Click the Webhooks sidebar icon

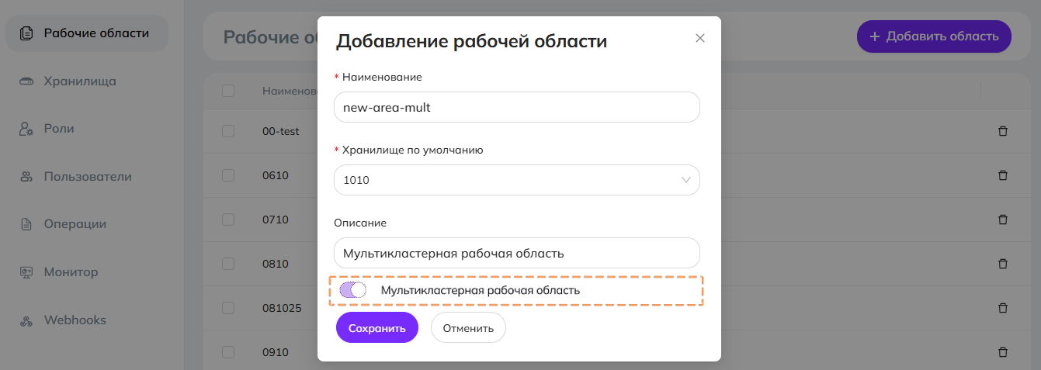click(x=26, y=320)
